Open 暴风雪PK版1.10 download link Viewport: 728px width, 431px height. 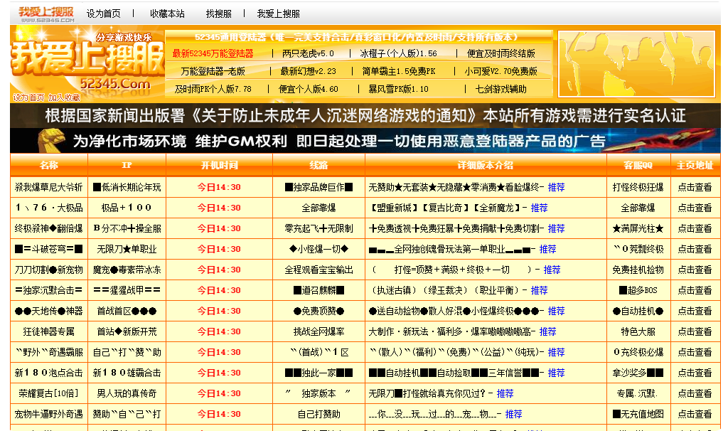398,89
